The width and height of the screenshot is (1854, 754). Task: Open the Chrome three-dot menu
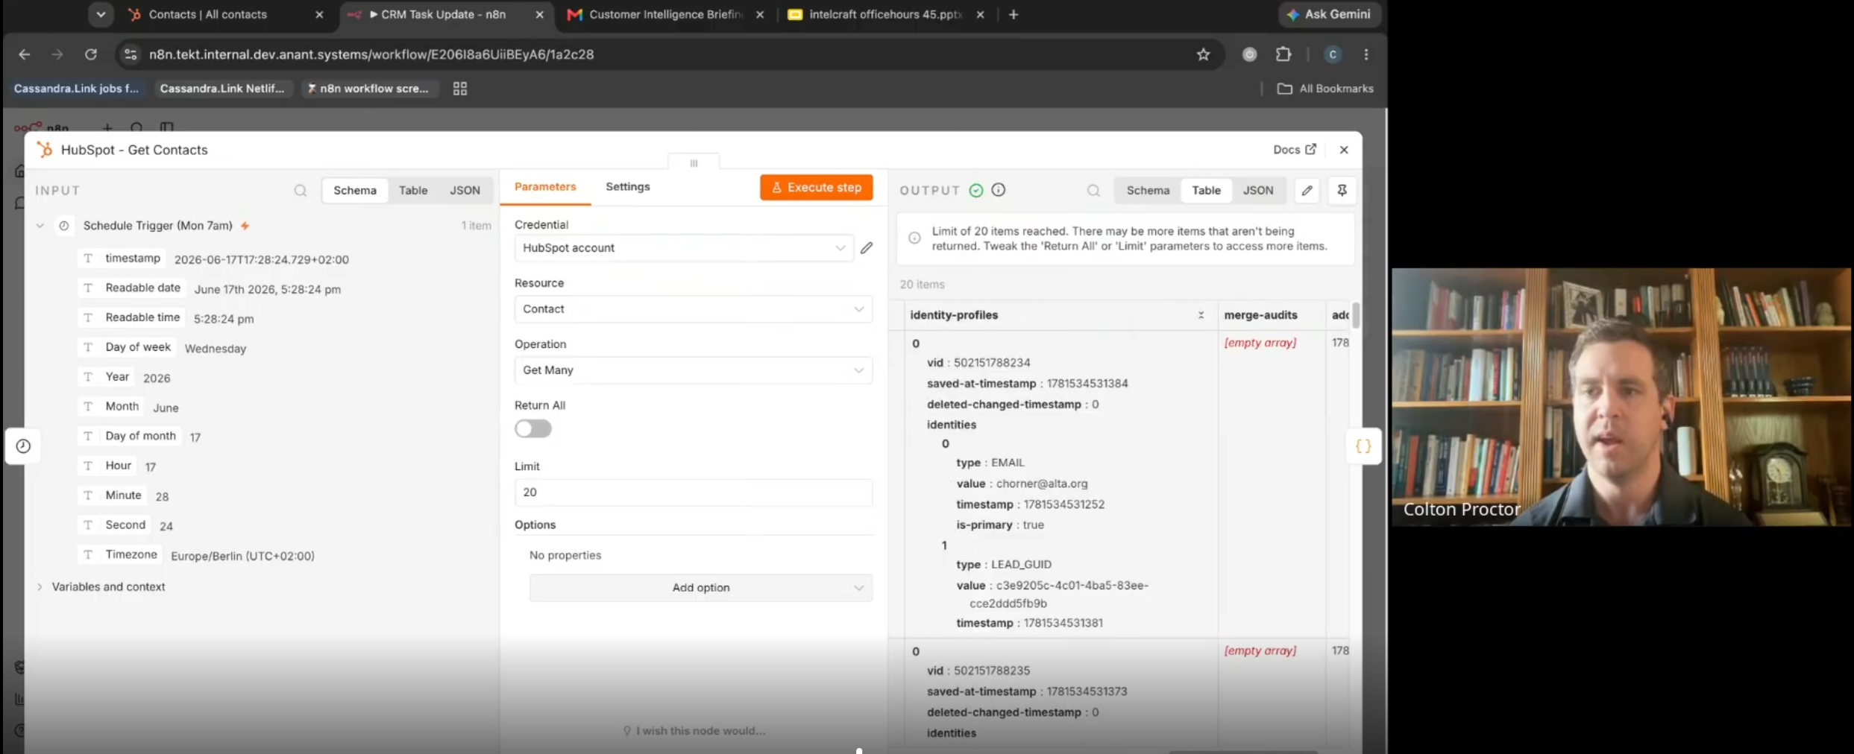click(x=1366, y=54)
